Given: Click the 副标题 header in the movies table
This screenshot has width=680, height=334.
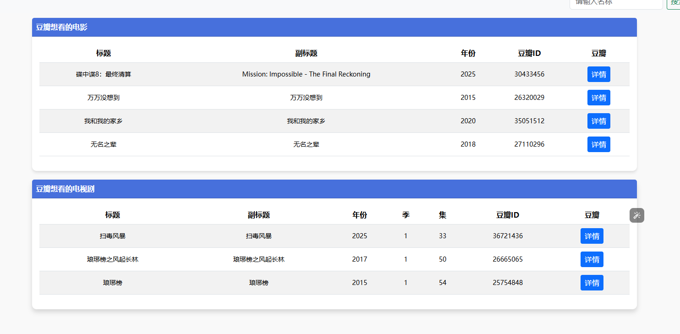Looking at the screenshot, I should (306, 53).
